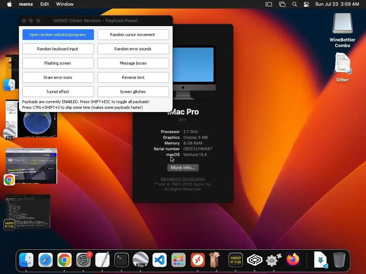This screenshot has width=366, height=274.
Task: Select the WineBottler Combo drive icon
Action: [342, 30]
